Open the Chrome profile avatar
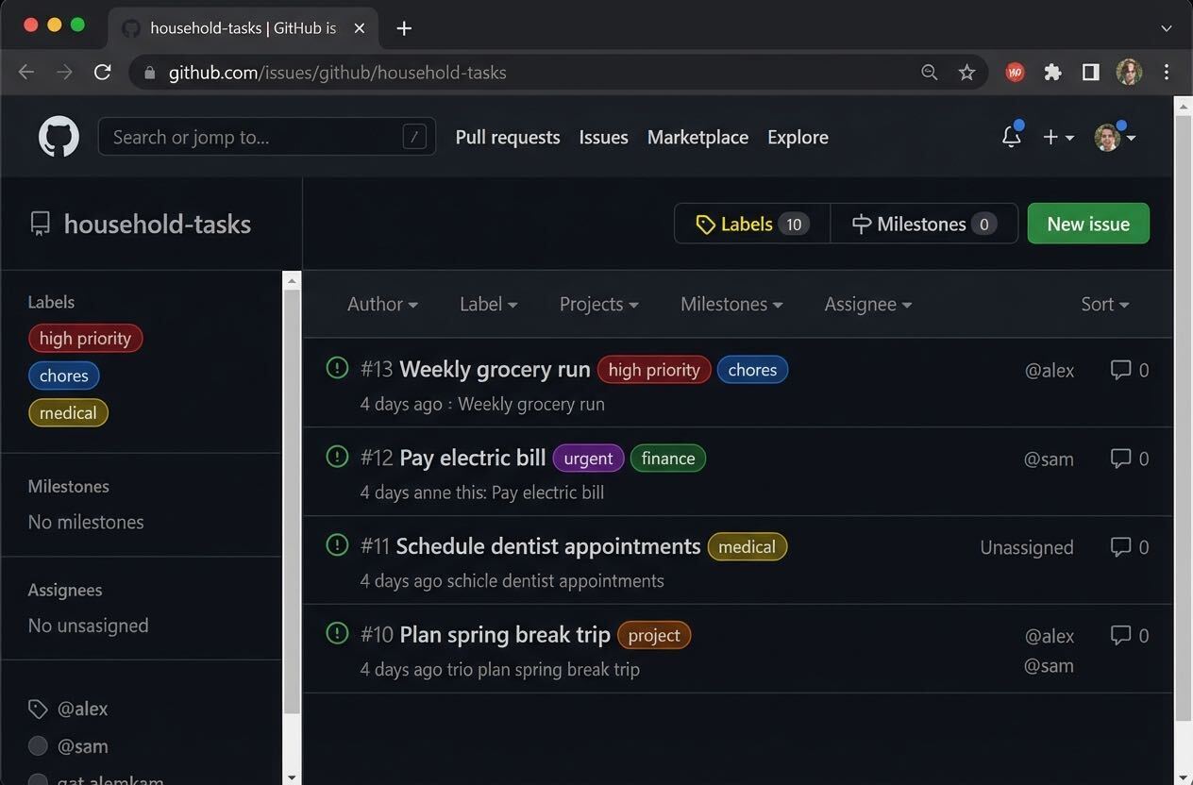 (1129, 73)
